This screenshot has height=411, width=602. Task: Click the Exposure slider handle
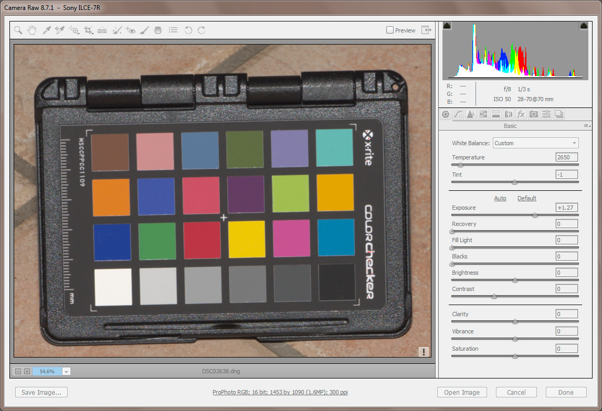pos(535,215)
